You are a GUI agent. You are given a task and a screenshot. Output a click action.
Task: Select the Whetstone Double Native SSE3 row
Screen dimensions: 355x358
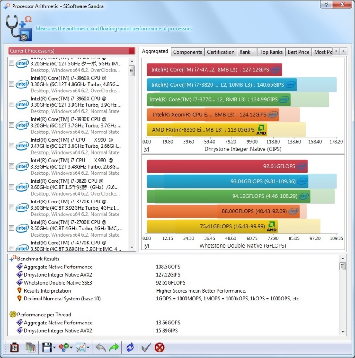(x=174, y=283)
